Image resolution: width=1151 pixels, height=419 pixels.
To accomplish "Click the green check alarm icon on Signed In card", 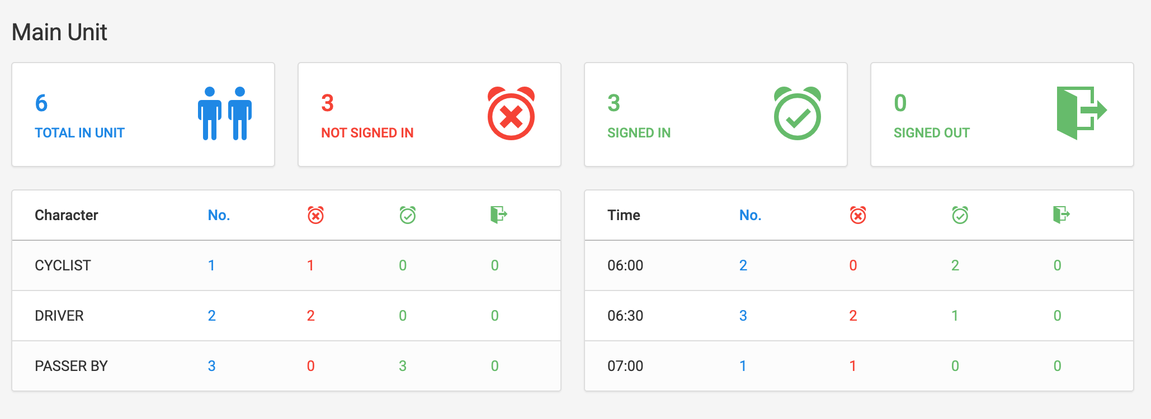I will tap(797, 115).
